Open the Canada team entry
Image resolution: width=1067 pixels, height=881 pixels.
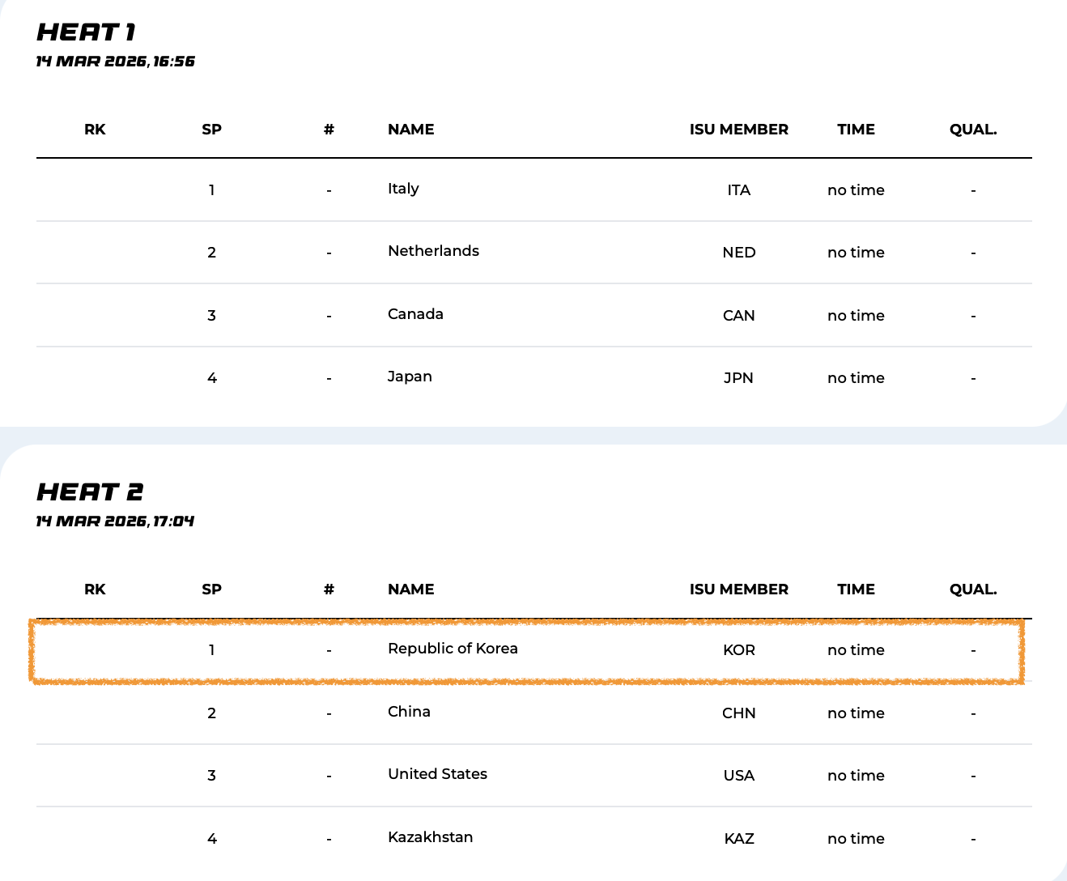pos(415,314)
